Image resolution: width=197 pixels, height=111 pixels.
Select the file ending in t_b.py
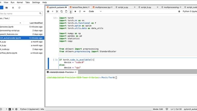[x=22, y=45]
